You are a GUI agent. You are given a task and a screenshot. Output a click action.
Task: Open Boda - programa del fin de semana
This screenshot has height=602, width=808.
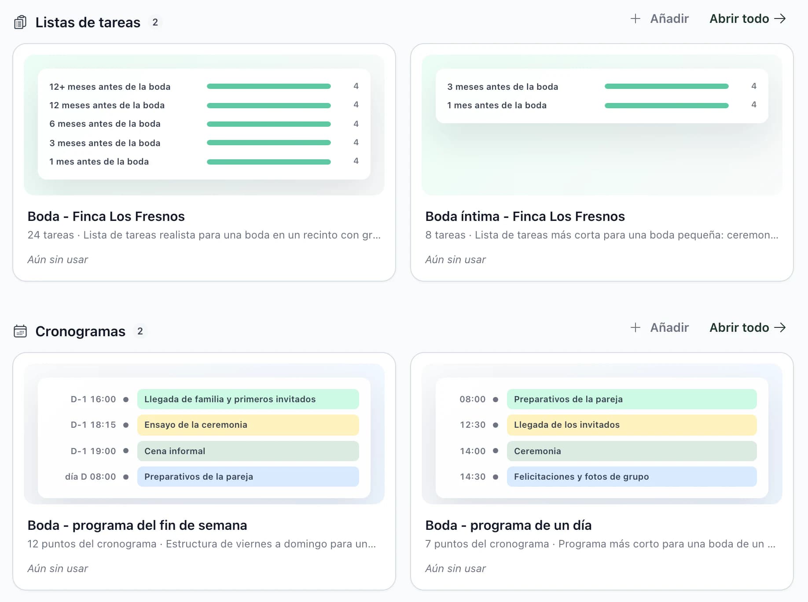tap(137, 525)
